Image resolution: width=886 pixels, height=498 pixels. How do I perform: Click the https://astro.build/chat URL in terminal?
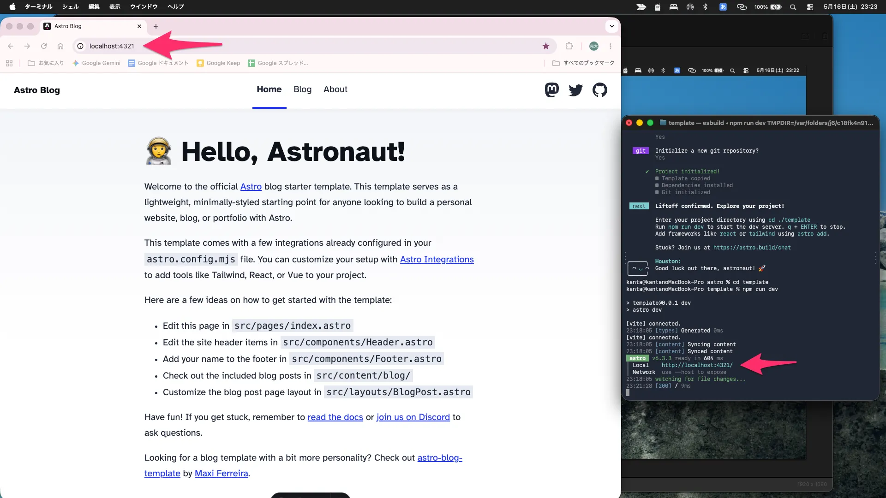[x=752, y=248]
